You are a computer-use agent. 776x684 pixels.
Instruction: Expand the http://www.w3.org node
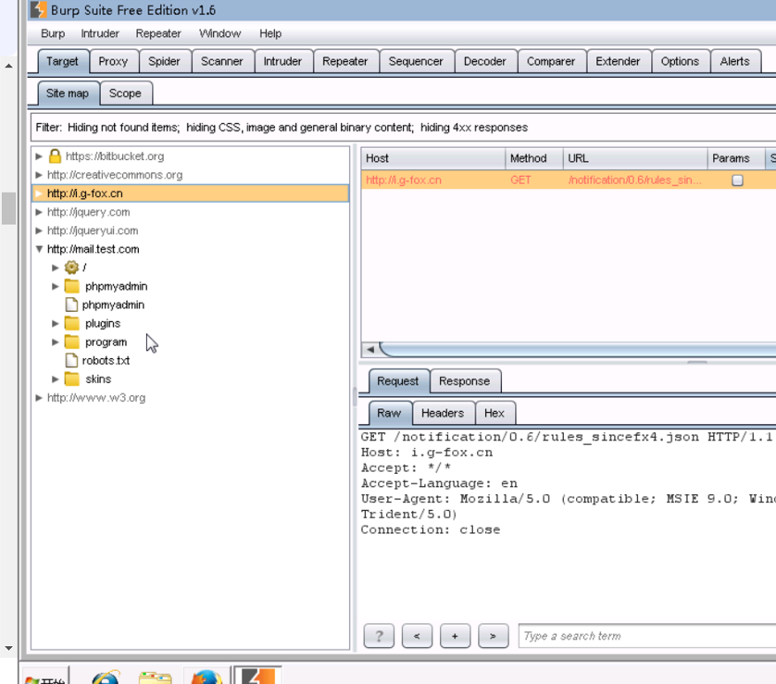(x=39, y=398)
